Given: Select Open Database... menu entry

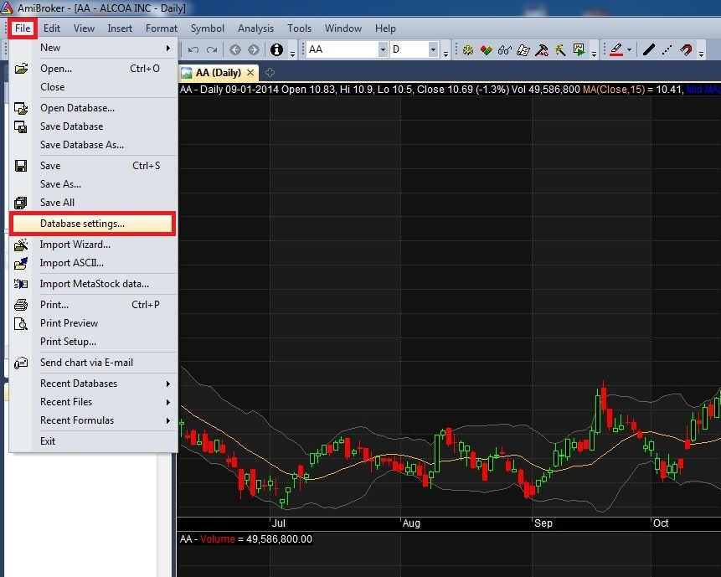Looking at the screenshot, I should (93, 108).
